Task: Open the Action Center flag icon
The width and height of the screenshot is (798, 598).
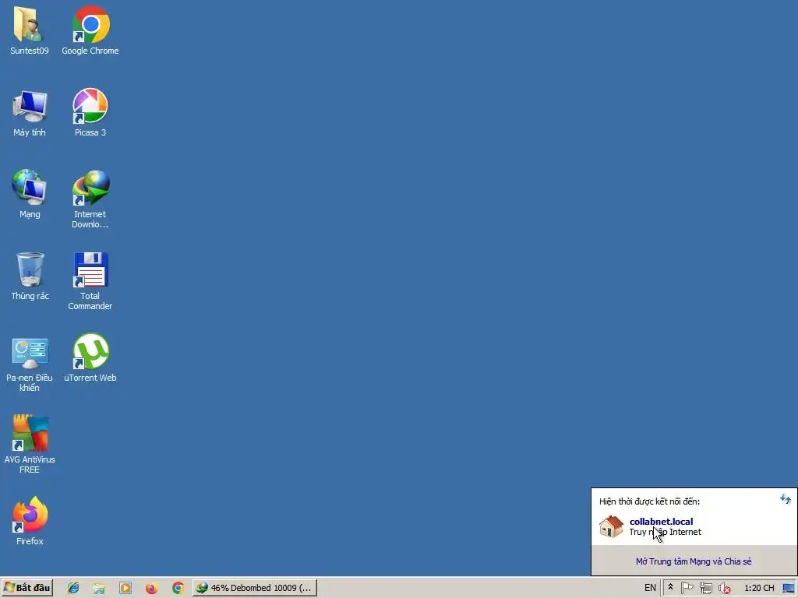Action: pyautogui.click(x=687, y=588)
